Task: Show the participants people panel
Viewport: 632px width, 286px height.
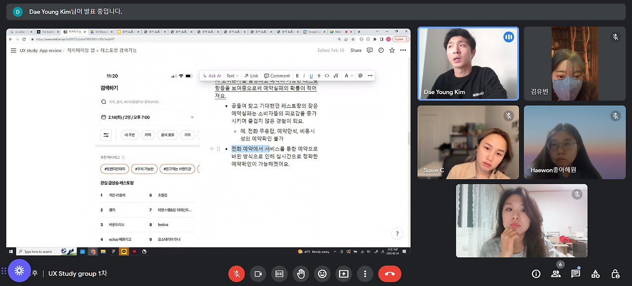Action: point(556,274)
